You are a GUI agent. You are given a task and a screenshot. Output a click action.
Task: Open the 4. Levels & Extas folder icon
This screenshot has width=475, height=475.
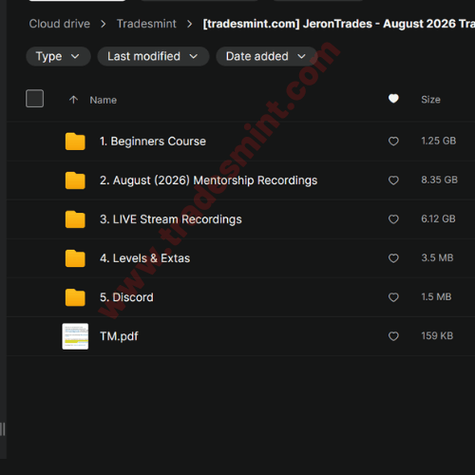click(x=75, y=258)
